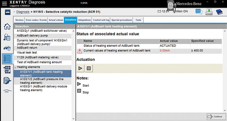
Task: Stop the actuation with square button
Action: [89, 68]
